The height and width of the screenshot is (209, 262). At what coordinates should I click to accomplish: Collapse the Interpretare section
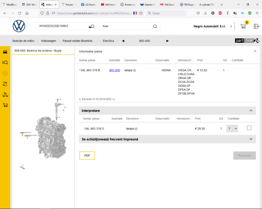point(251,111)
